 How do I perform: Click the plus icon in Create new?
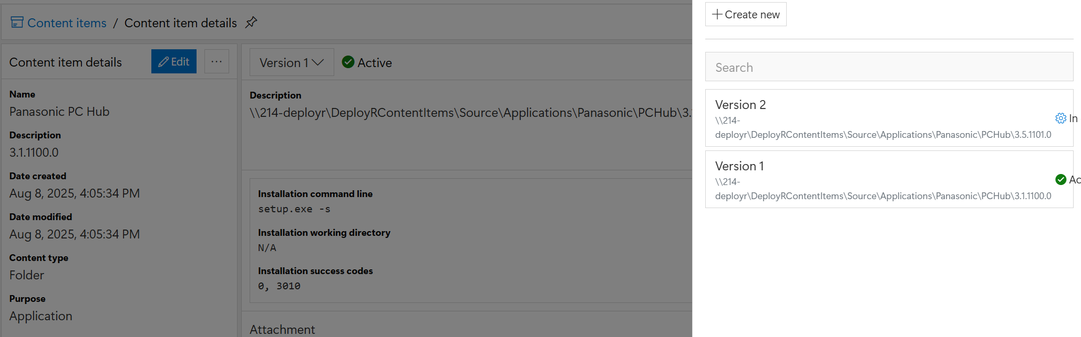(717, 15)
